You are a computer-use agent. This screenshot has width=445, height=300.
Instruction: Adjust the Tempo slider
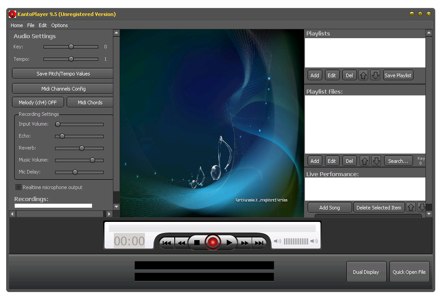point(71,59)
